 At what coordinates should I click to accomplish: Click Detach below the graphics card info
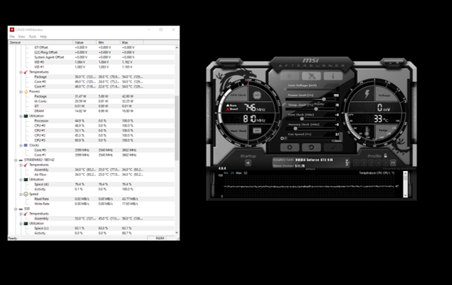[x=310, y=169]
